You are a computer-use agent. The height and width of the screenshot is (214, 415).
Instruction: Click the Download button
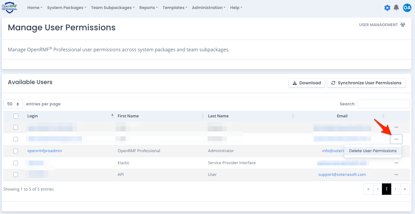tap(307, 83)
